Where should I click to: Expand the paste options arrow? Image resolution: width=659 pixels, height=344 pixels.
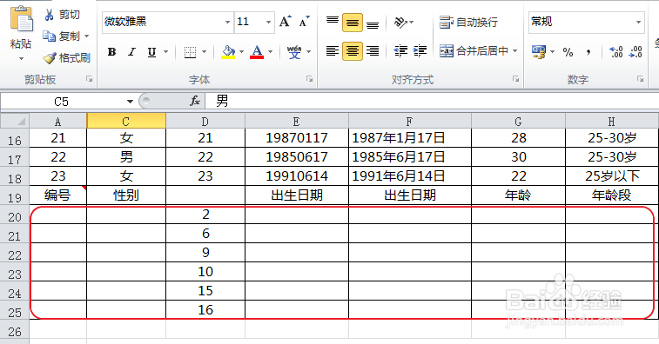pyautogui.click(x=21, y=58)
